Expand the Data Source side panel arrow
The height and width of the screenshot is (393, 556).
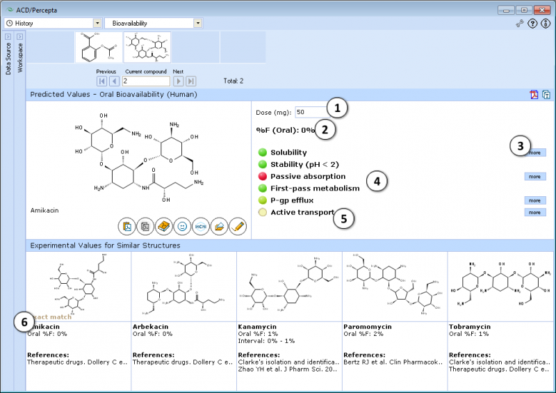[7, 36]
